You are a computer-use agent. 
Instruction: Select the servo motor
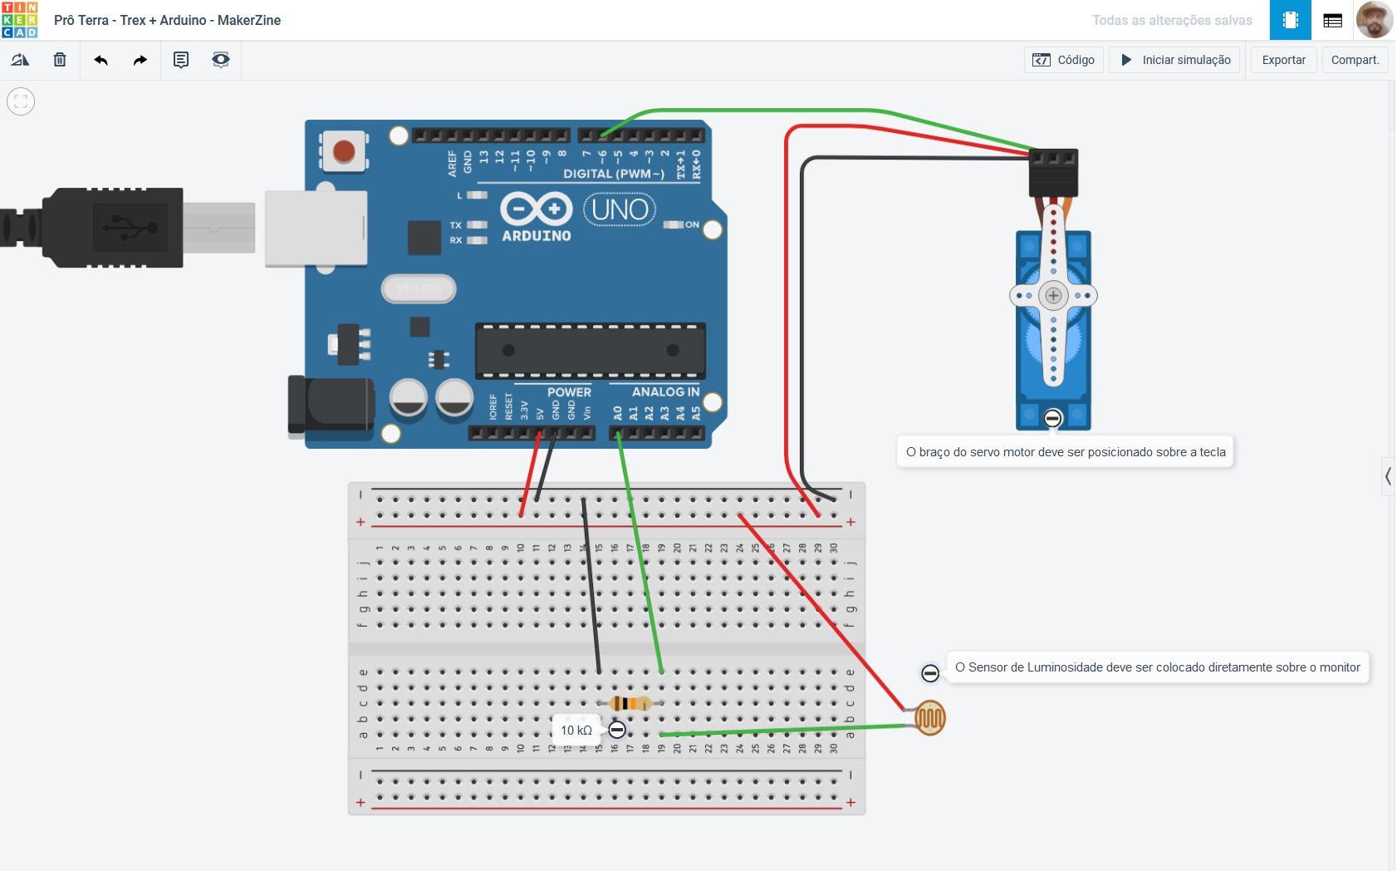click(x=1053, y=329)
